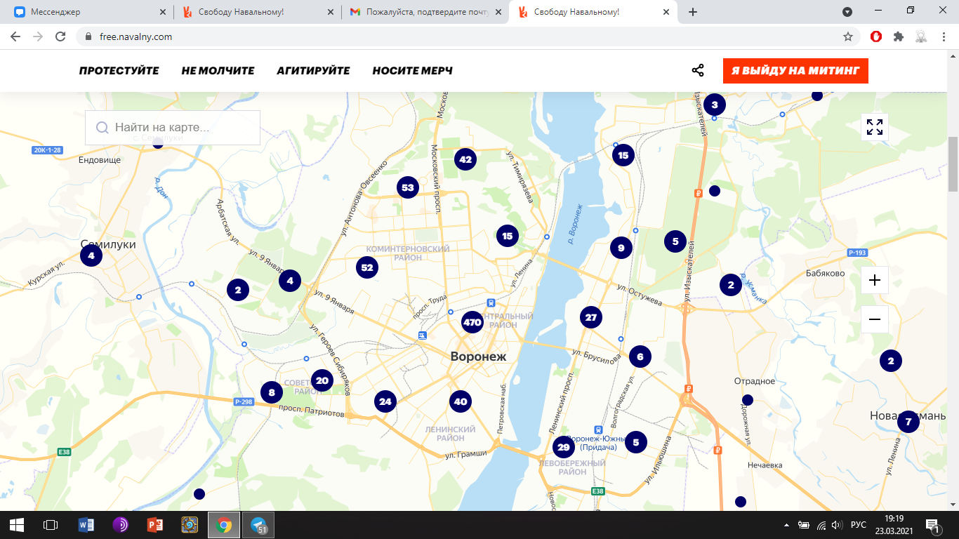Click the red ad-blocker extension icon
Image resolution: width=959 pixels, height=539 pixels.
(876, 36)
